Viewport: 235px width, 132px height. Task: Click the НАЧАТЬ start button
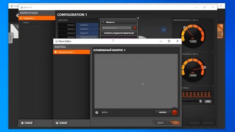pos(163,112)
